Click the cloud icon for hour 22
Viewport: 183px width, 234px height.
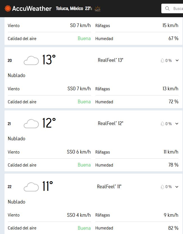pyautogui.click(x=31, y=187)
